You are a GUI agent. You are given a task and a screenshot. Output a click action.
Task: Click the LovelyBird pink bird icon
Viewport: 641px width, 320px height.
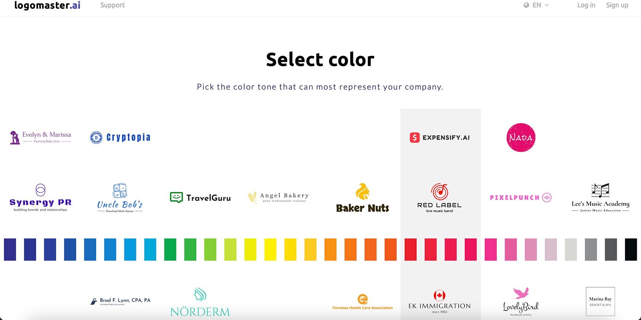click(x=521, y=293)
